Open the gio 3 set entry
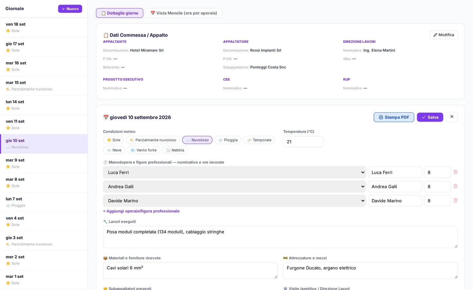This screenshot has height=290, width=473. point(44,241)
